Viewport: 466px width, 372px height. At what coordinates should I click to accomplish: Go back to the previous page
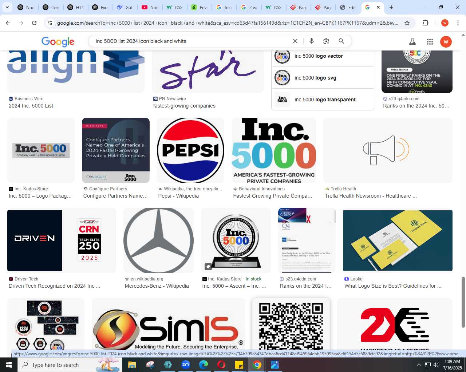click(8, 23)
